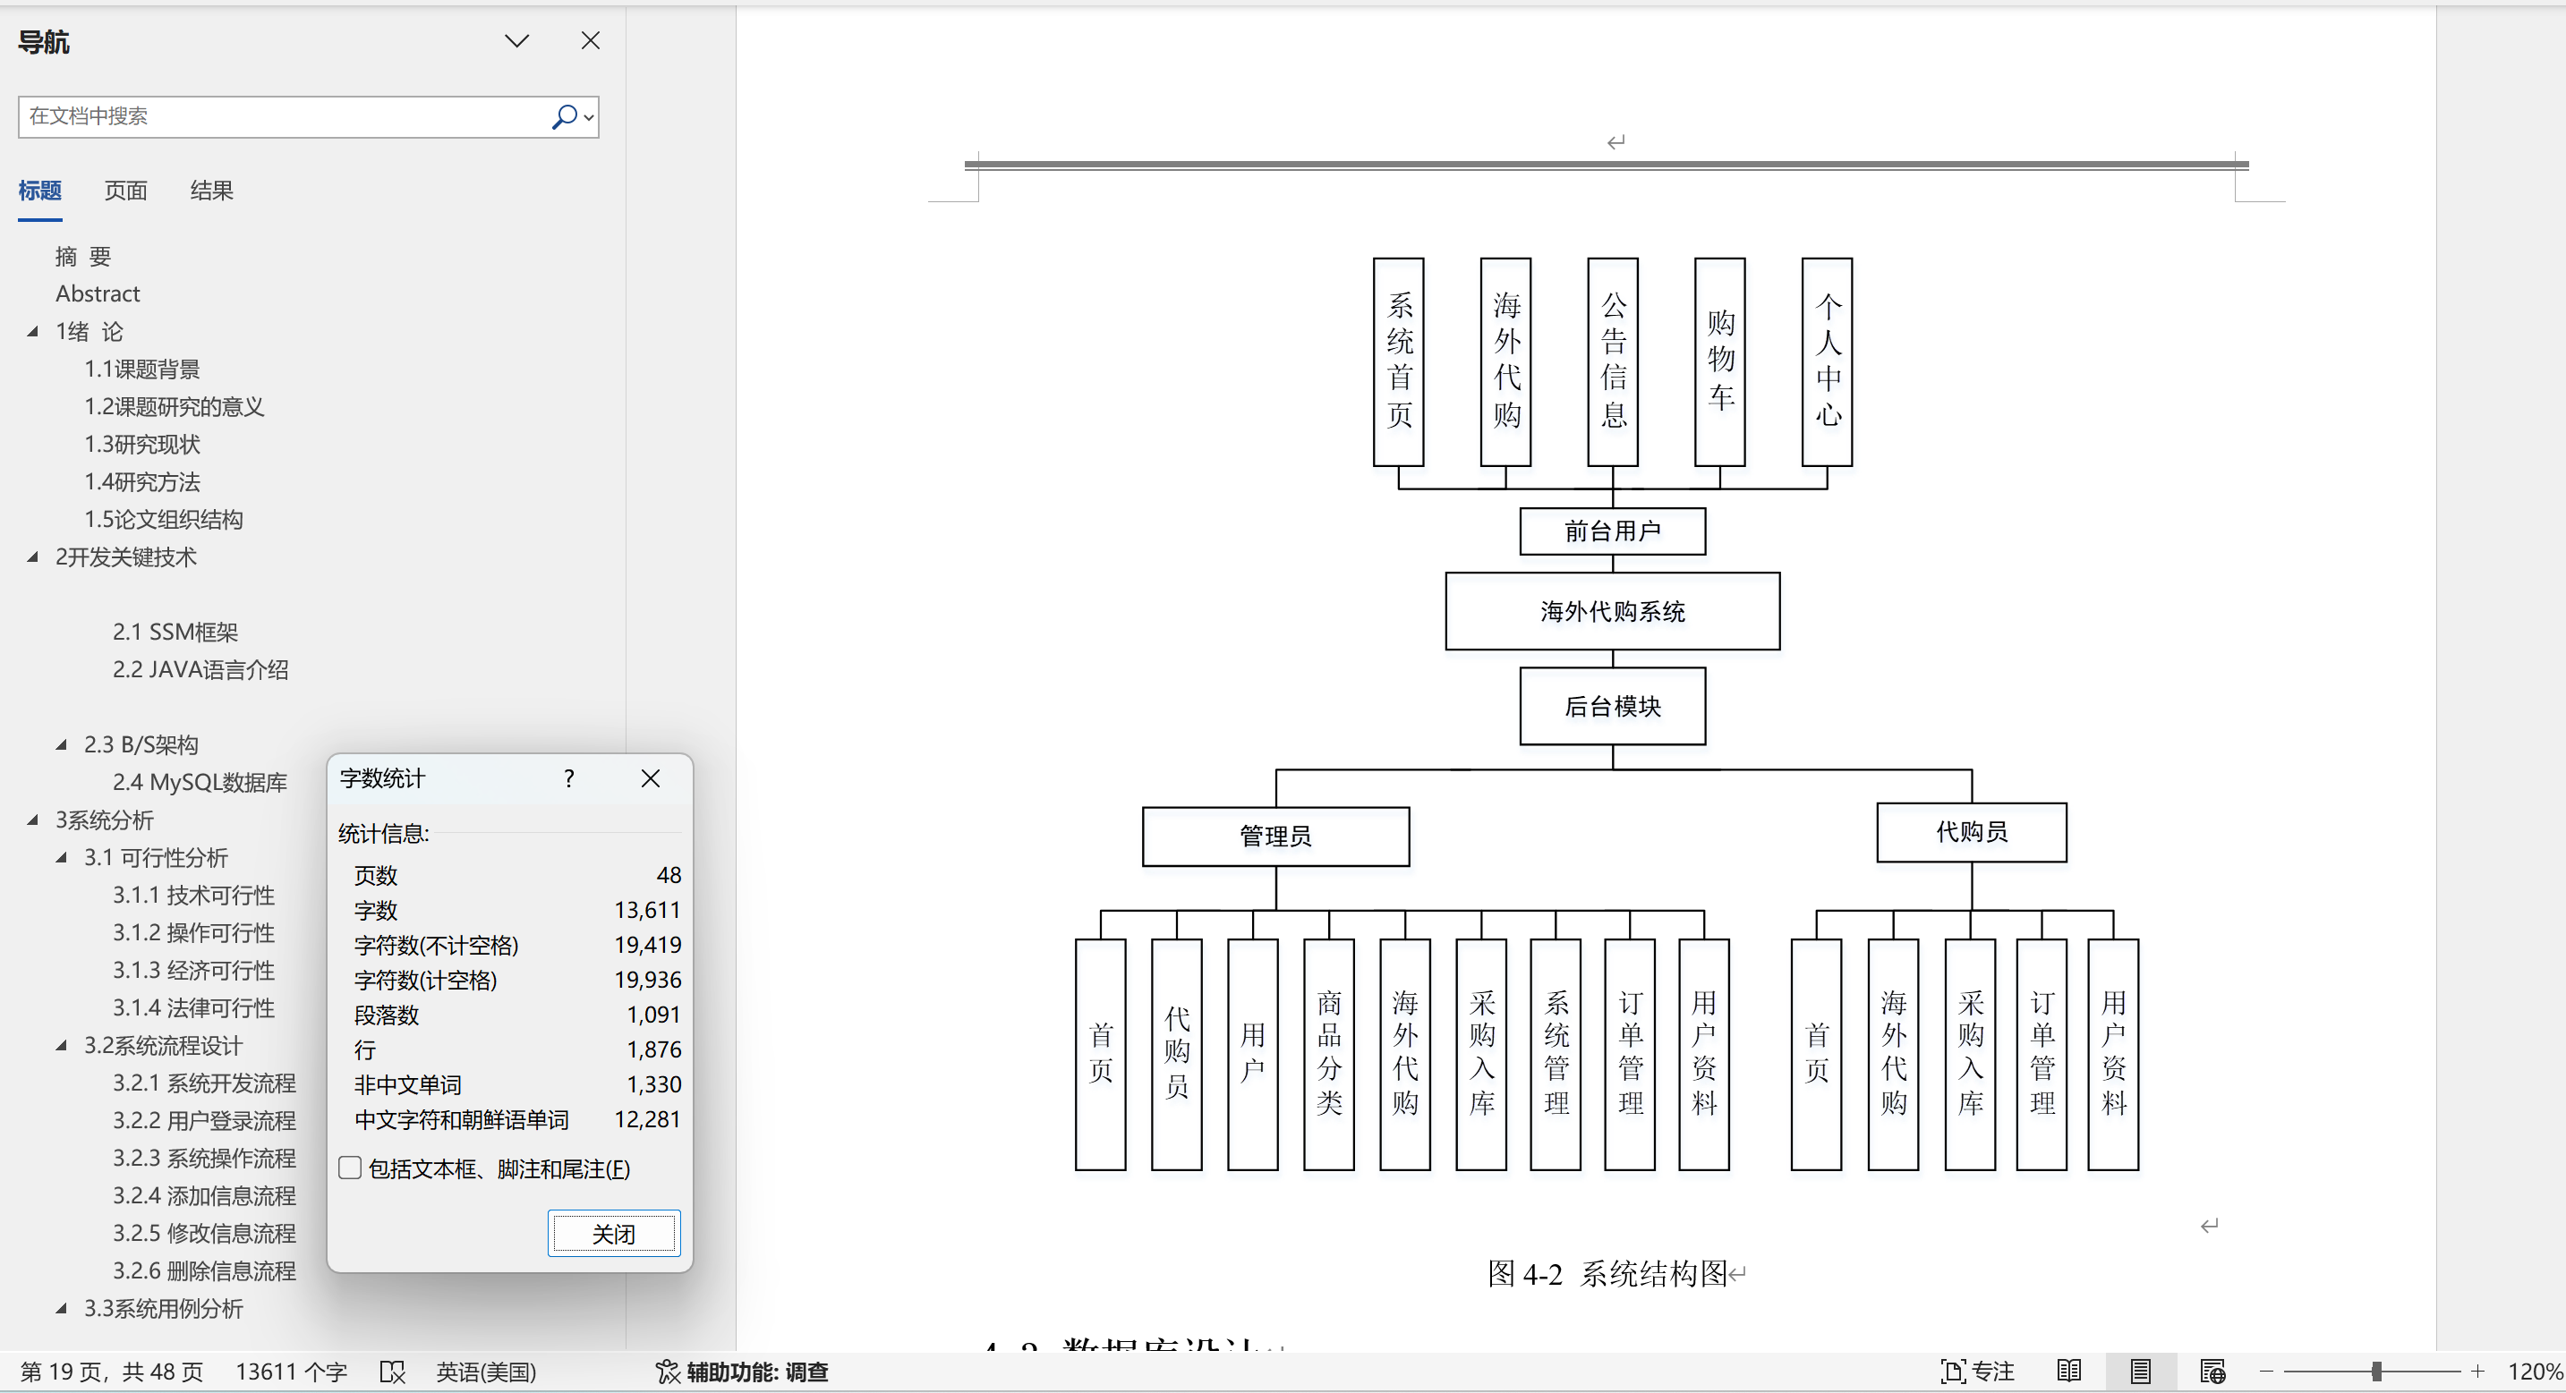Viewport: 2566px width, 1393px height.
Task: Click the caption 图 4-2 系统结构图
Action: tap(1607, 1273)
